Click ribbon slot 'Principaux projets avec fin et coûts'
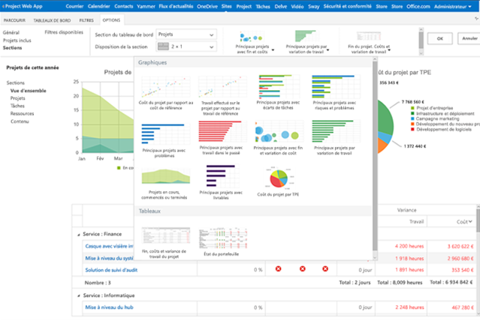Image resolution: width=480 pixels, height=324 pixels. click(x=253, y=42)
